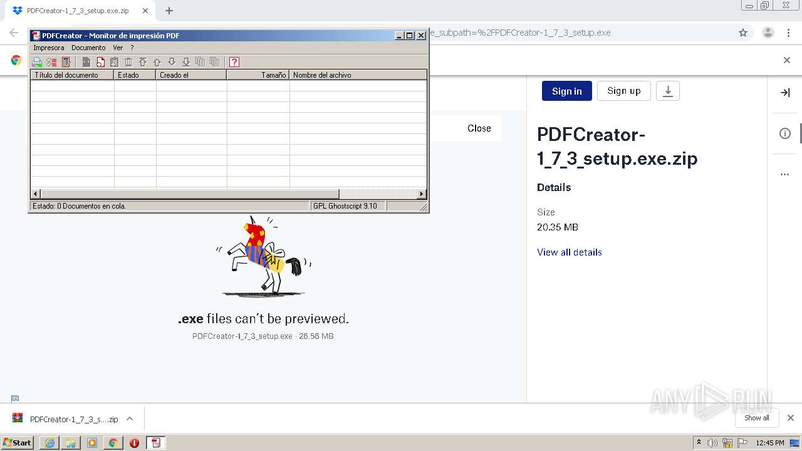Image resolution: width=802 pixels, height=451 pixels.
Task: Open the Windows Start menu
Action: pyautogui.click(x=17, y=442)
